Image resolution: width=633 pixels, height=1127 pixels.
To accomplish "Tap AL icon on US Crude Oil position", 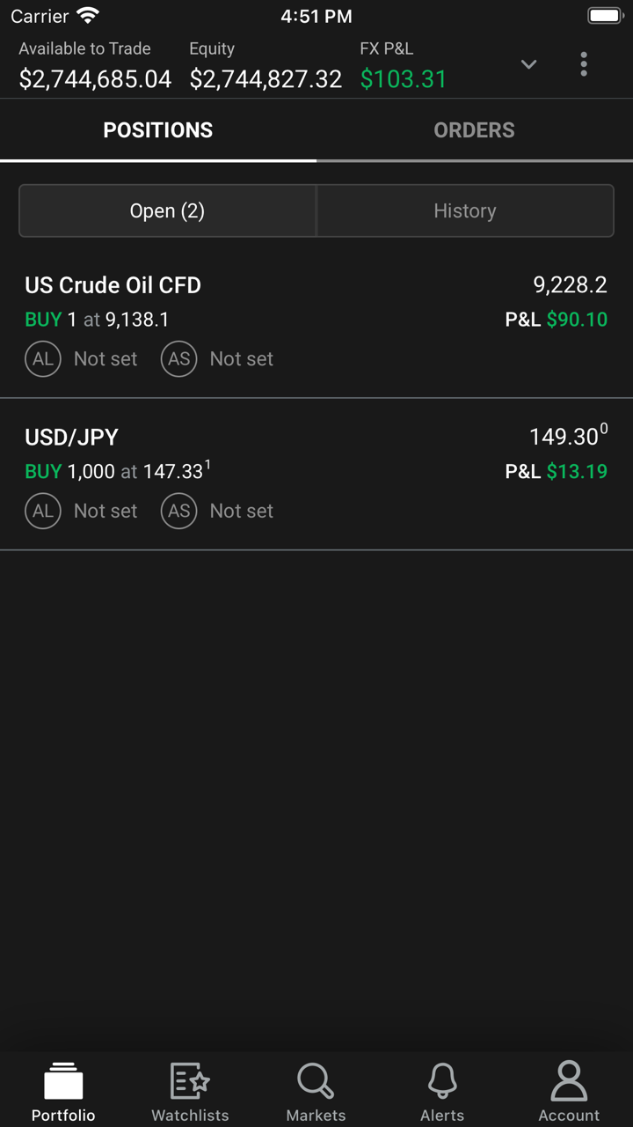I will [43, 358].
